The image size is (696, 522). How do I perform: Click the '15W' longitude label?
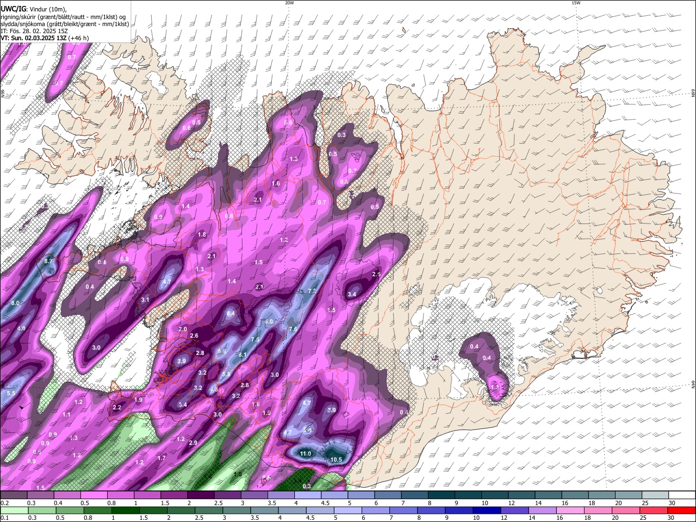point(576,3)
